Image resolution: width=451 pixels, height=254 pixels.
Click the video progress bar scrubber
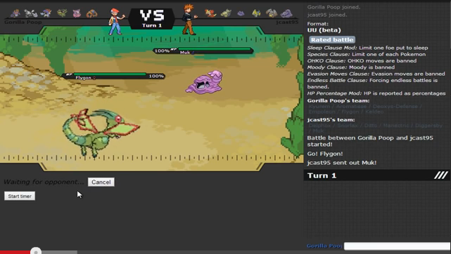(x=36, y=252)
